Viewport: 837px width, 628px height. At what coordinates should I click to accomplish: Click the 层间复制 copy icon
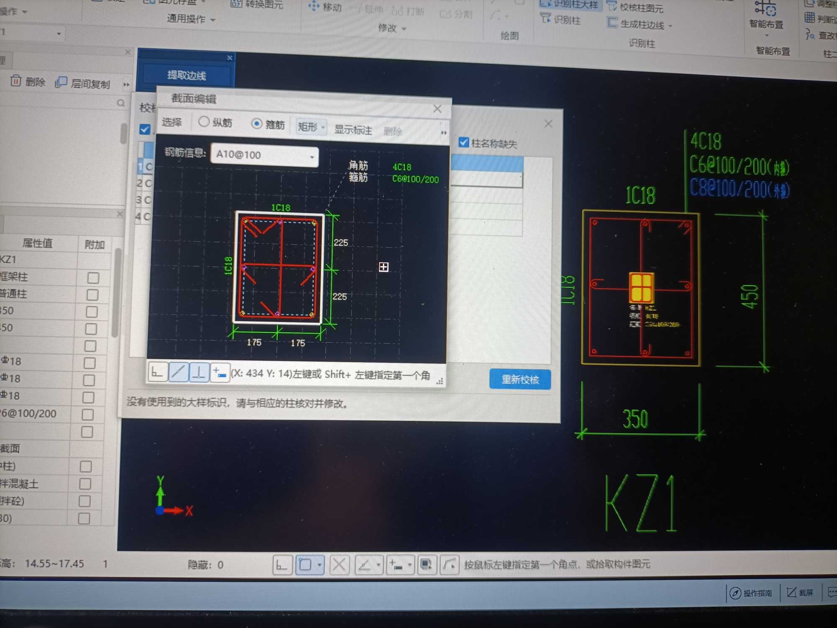61,82
